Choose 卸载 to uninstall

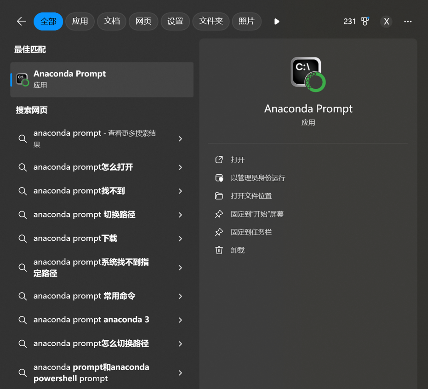click(x=238, y=250)
